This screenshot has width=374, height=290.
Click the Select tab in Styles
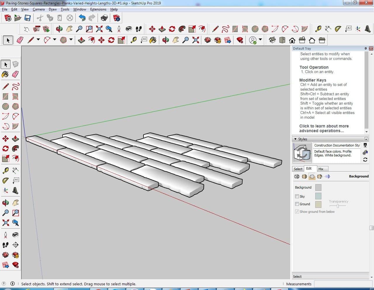[298, 169]
